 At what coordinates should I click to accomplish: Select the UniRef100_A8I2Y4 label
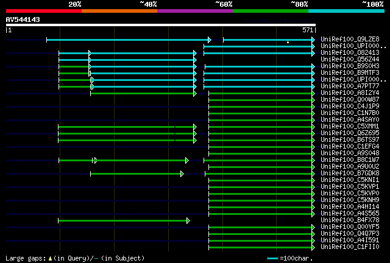[350, 93]
